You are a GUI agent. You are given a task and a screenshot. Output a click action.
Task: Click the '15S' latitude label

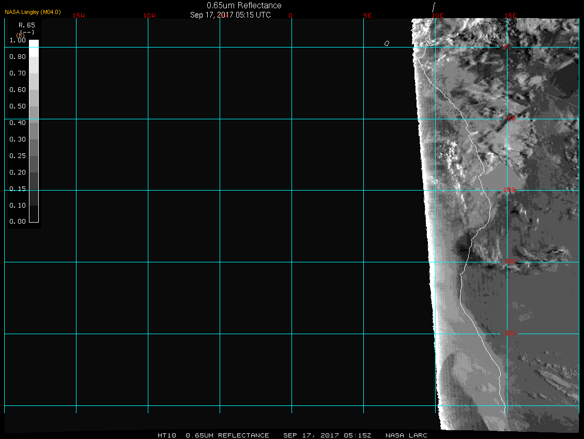coord(511,261)
